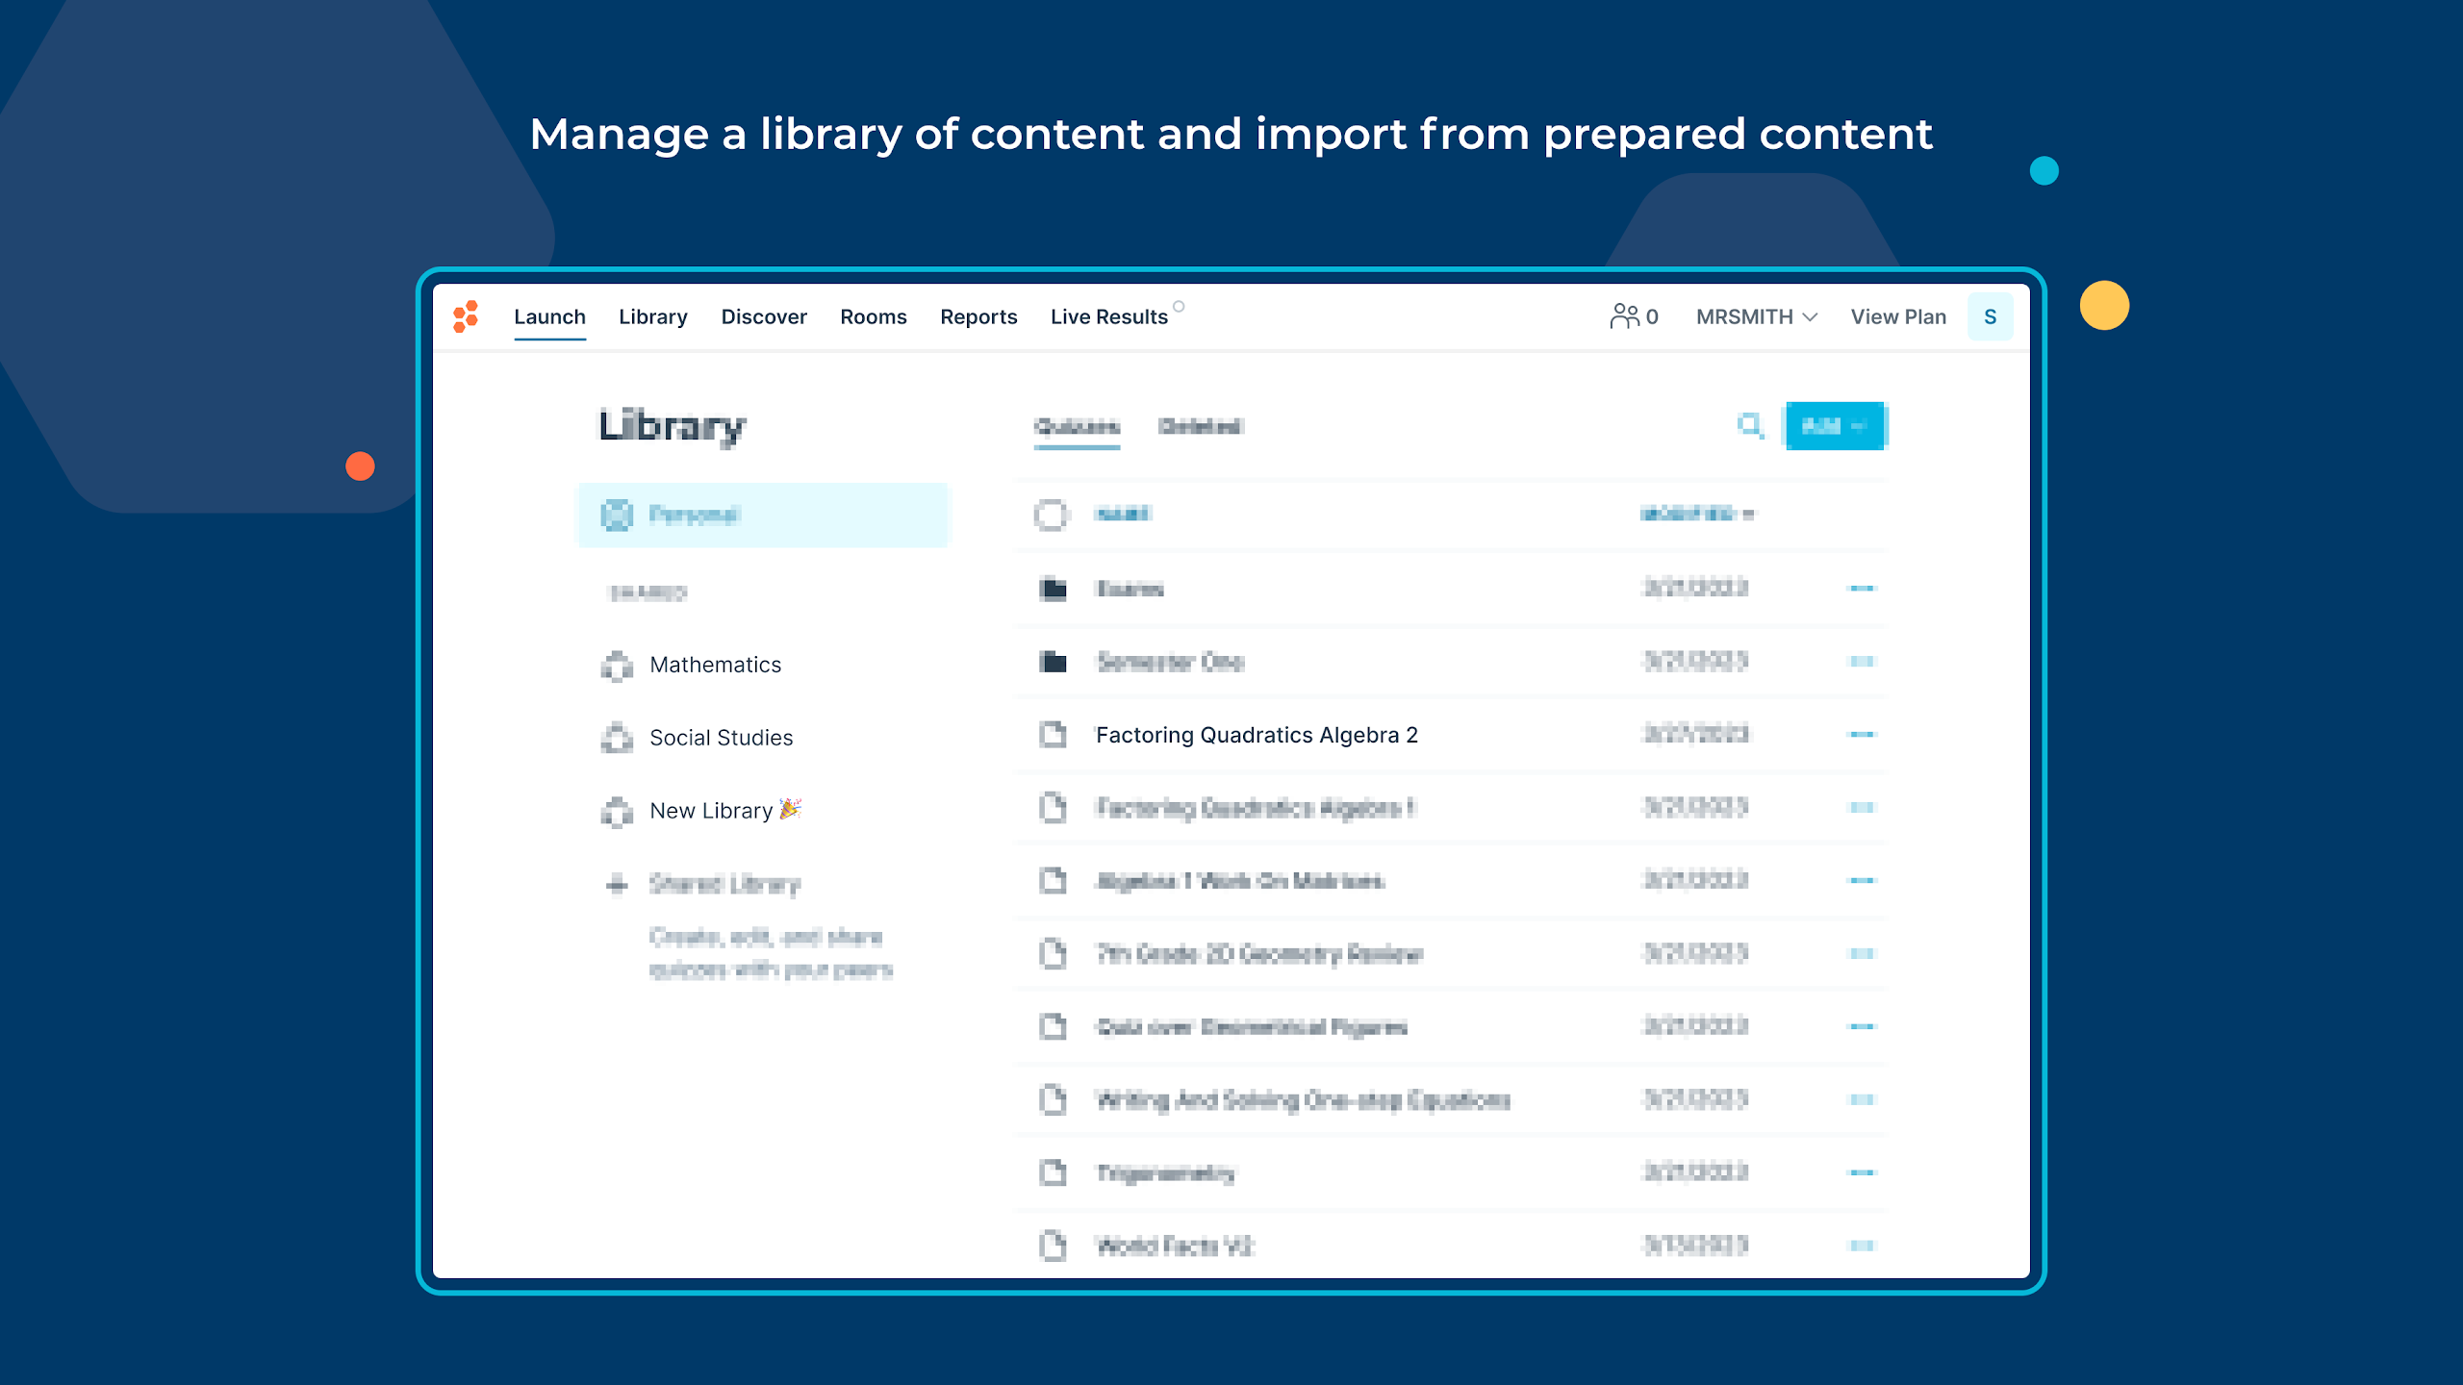Viewport: 2463px width, 1385px height.
Task: Open more options for Semester One folder
Action: (1863, 661)
